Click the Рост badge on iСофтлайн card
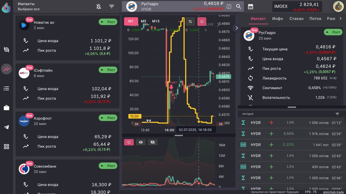 click(x=108, y=70)
